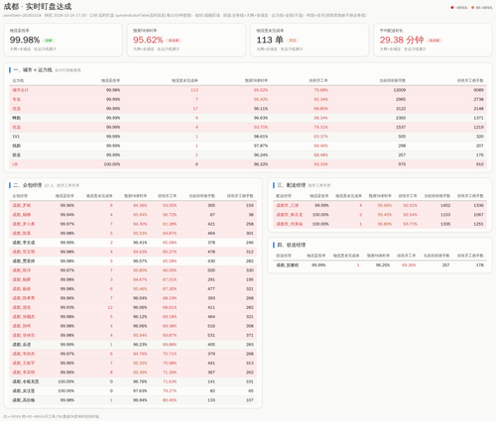Click the section heading 三、配送经理
Image resolution: width=496 pixels, height=421 pixels.
click(x=291, y=185)
